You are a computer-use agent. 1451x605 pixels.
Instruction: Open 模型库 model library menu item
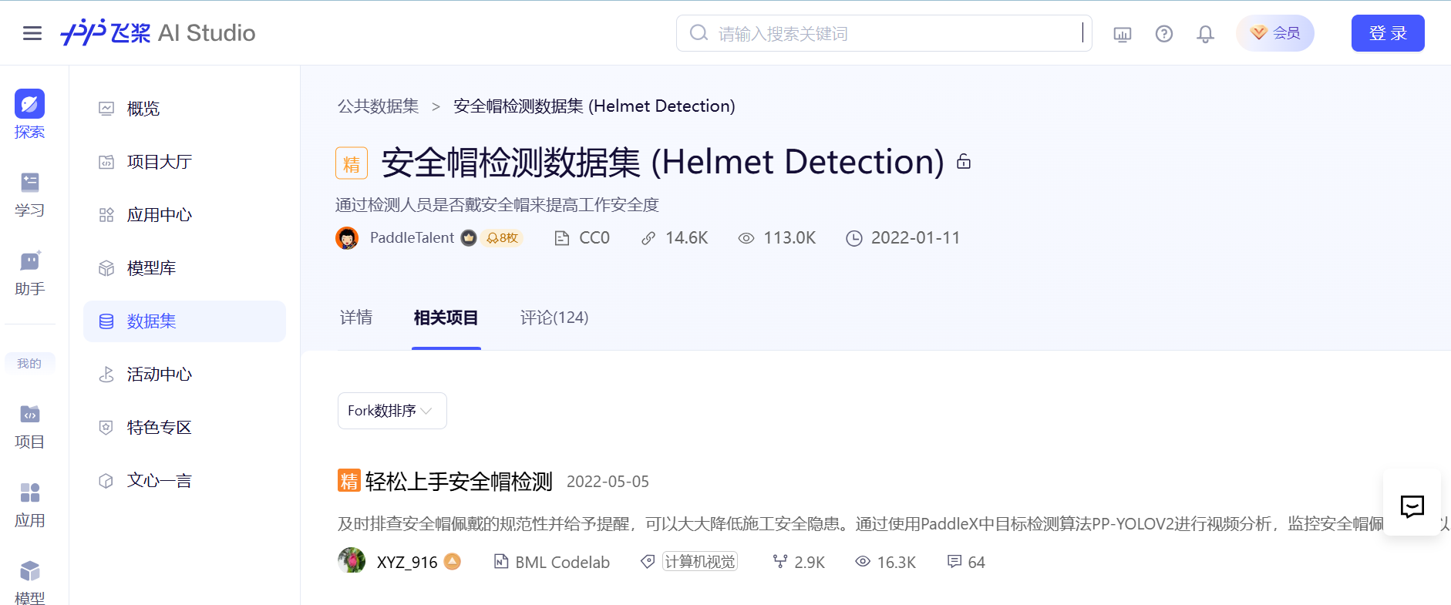[x=184, y=268]
